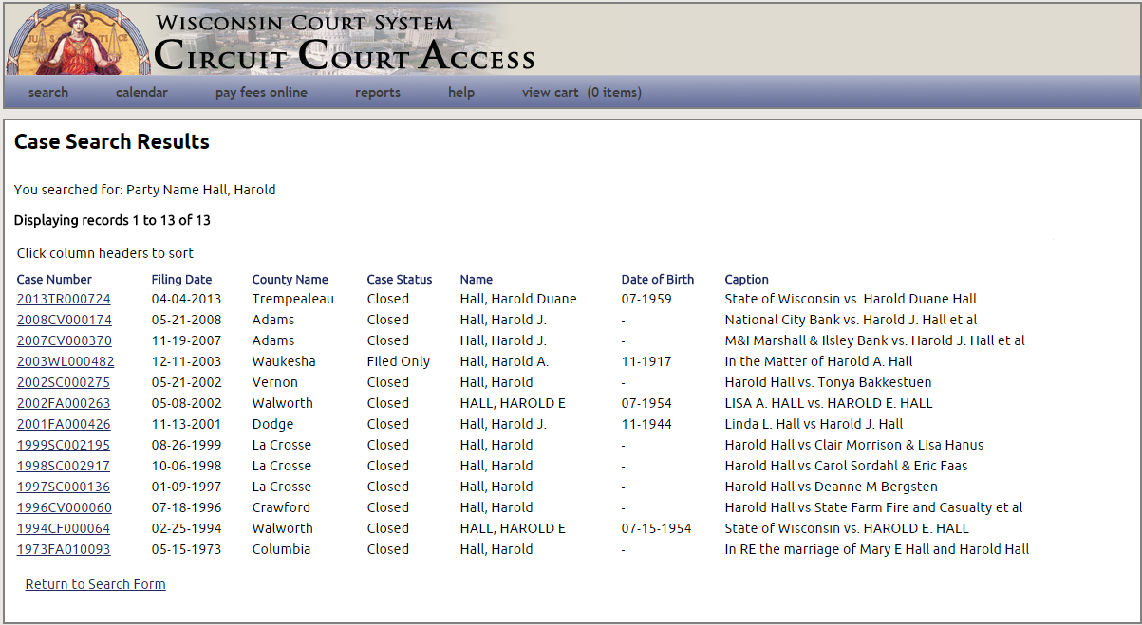Click filing date 04-04-2013
The width and height of the screenshot is (1142, 625).
187,299
